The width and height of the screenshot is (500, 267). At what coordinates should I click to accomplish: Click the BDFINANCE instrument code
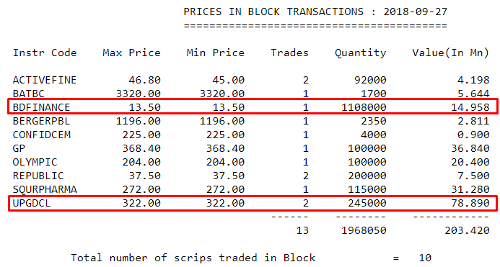pyautogui.click(x=41, y=107)
